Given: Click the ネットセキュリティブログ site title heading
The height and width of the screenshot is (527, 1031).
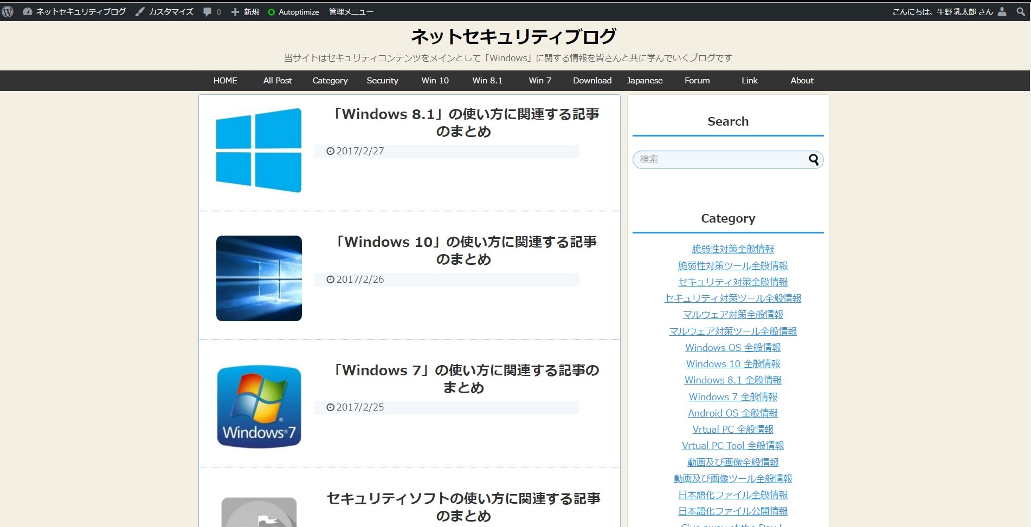Looking at the screenshot, I should (513, 36).
